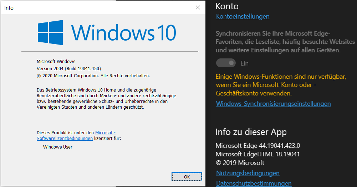The image size is (357, 187).
Task: Click the Konto heading in Edge settings
Action: [227, 6]
